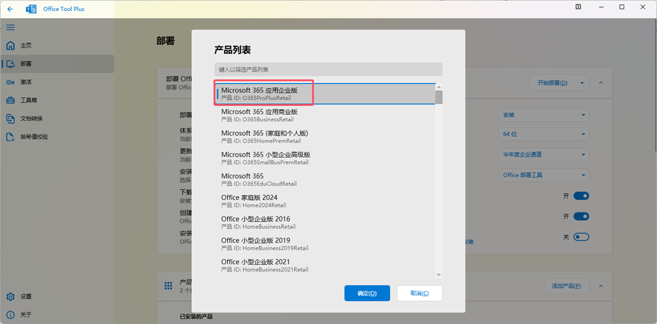This screenshot has height=324, width=657.
Task: Select Office 小型企业版 2021
Action: [x=325, y=265]
